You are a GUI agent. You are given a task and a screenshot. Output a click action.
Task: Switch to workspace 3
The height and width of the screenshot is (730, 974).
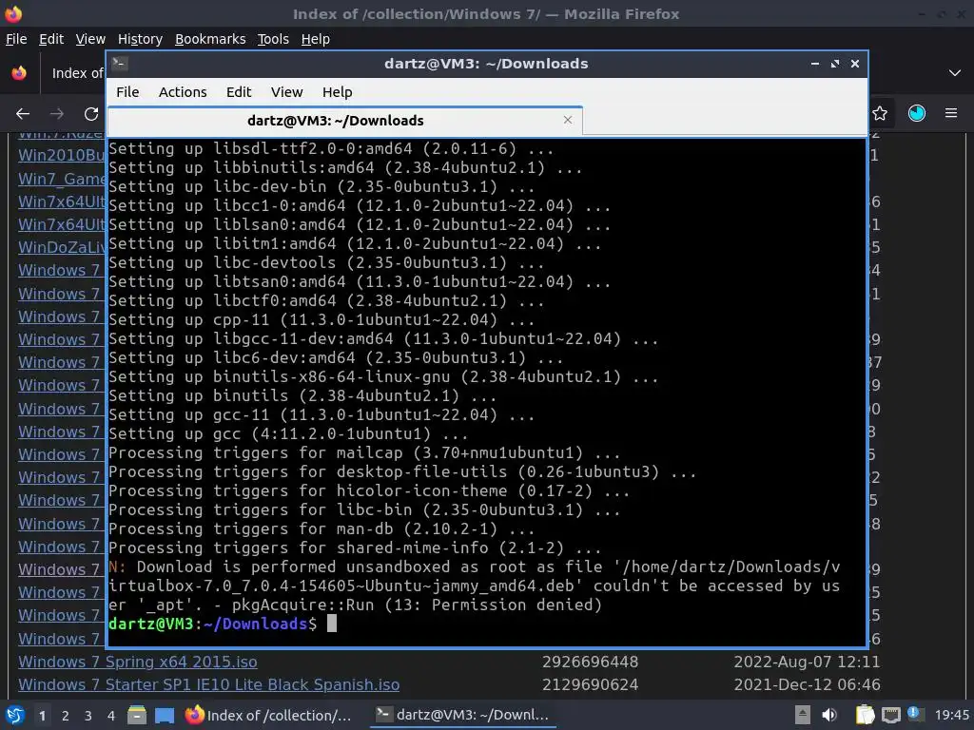tap(88, 716)
